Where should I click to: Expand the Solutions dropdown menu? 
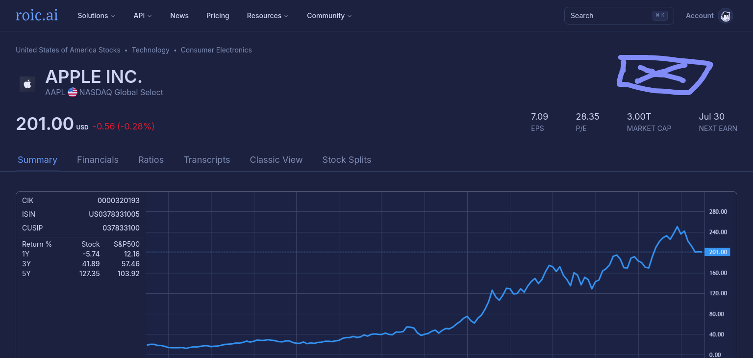pyautogui.click(x=96, y=16)
